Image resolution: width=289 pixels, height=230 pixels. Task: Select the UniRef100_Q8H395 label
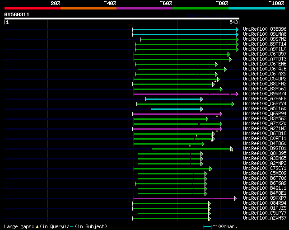point(265,154)
